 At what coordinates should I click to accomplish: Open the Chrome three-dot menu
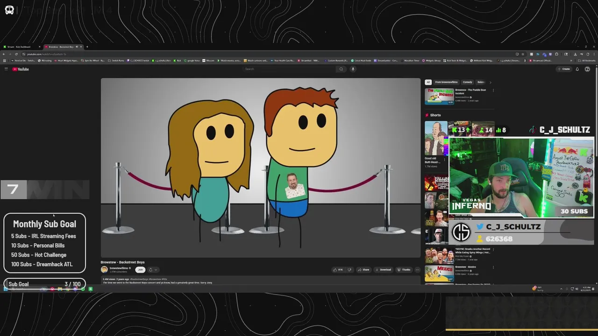(x=594, y=54)
